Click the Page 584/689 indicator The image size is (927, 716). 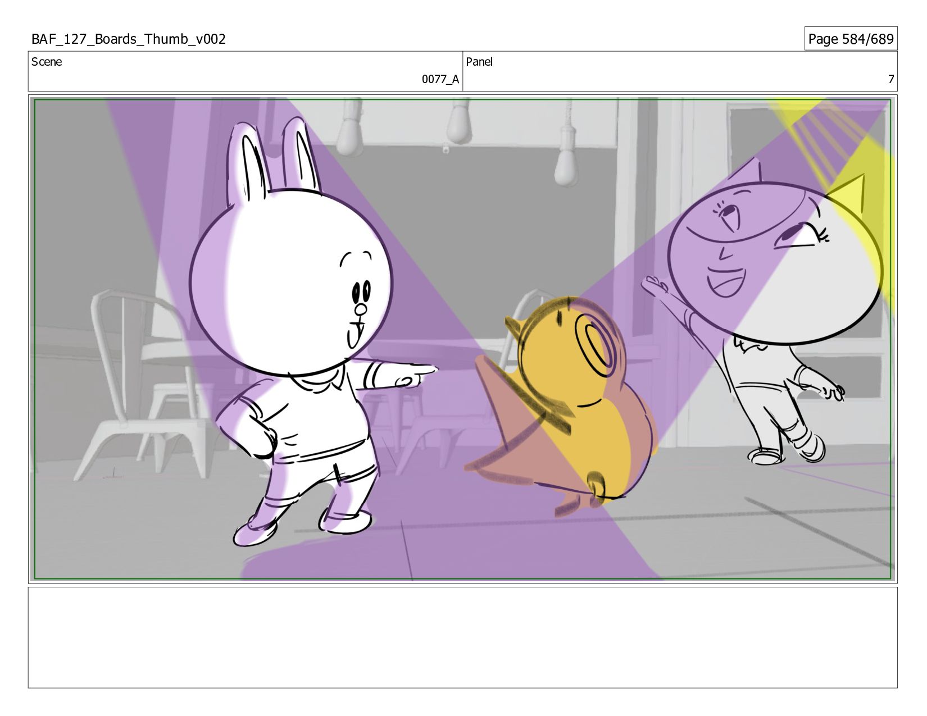[851, 39]
